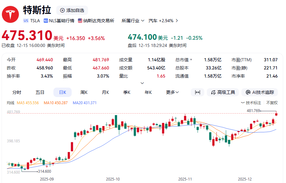
Task: Select the chart range adjustment icon
Action: coord(197,92)
